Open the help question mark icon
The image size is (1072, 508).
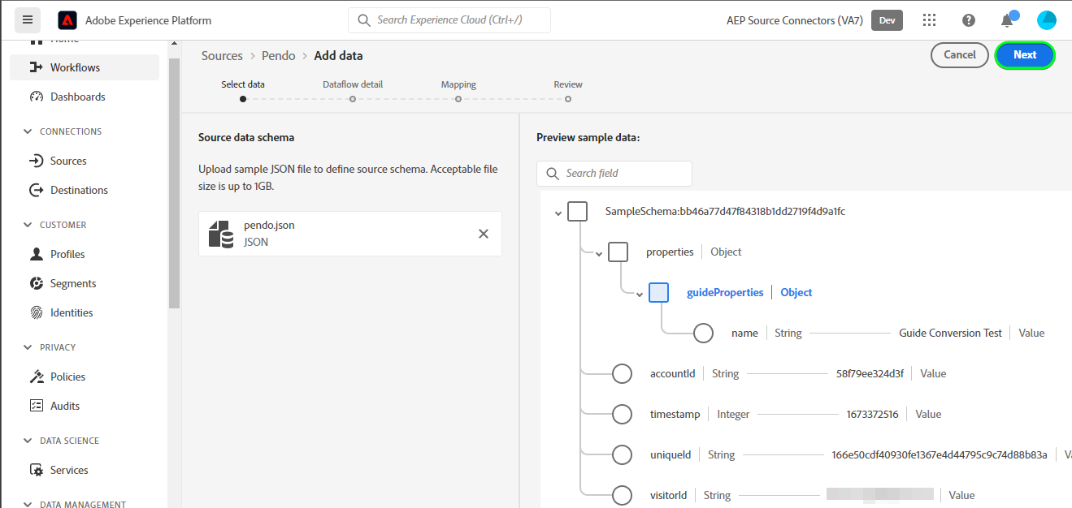969,20
